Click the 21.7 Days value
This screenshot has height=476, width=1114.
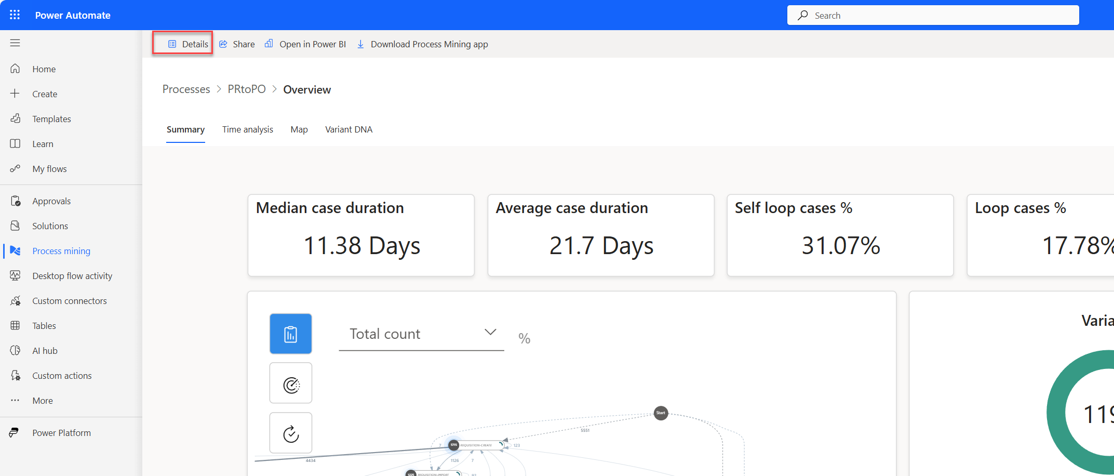pos(601,246)
